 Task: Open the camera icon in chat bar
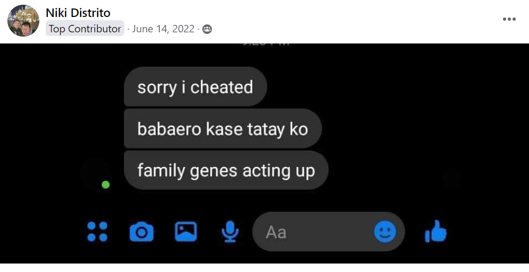pos(141,232)
